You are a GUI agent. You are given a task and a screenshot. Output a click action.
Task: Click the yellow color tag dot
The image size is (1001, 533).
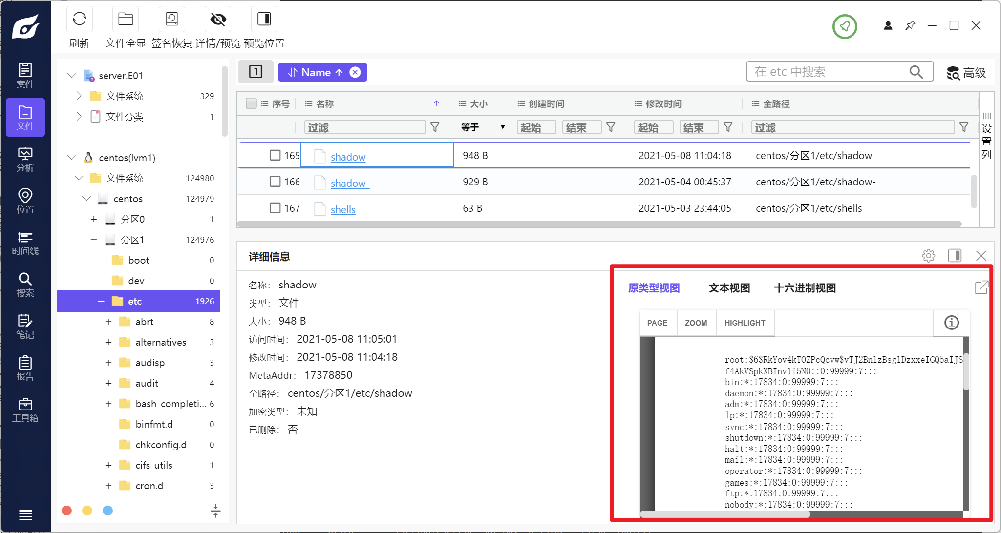(87, 511)
